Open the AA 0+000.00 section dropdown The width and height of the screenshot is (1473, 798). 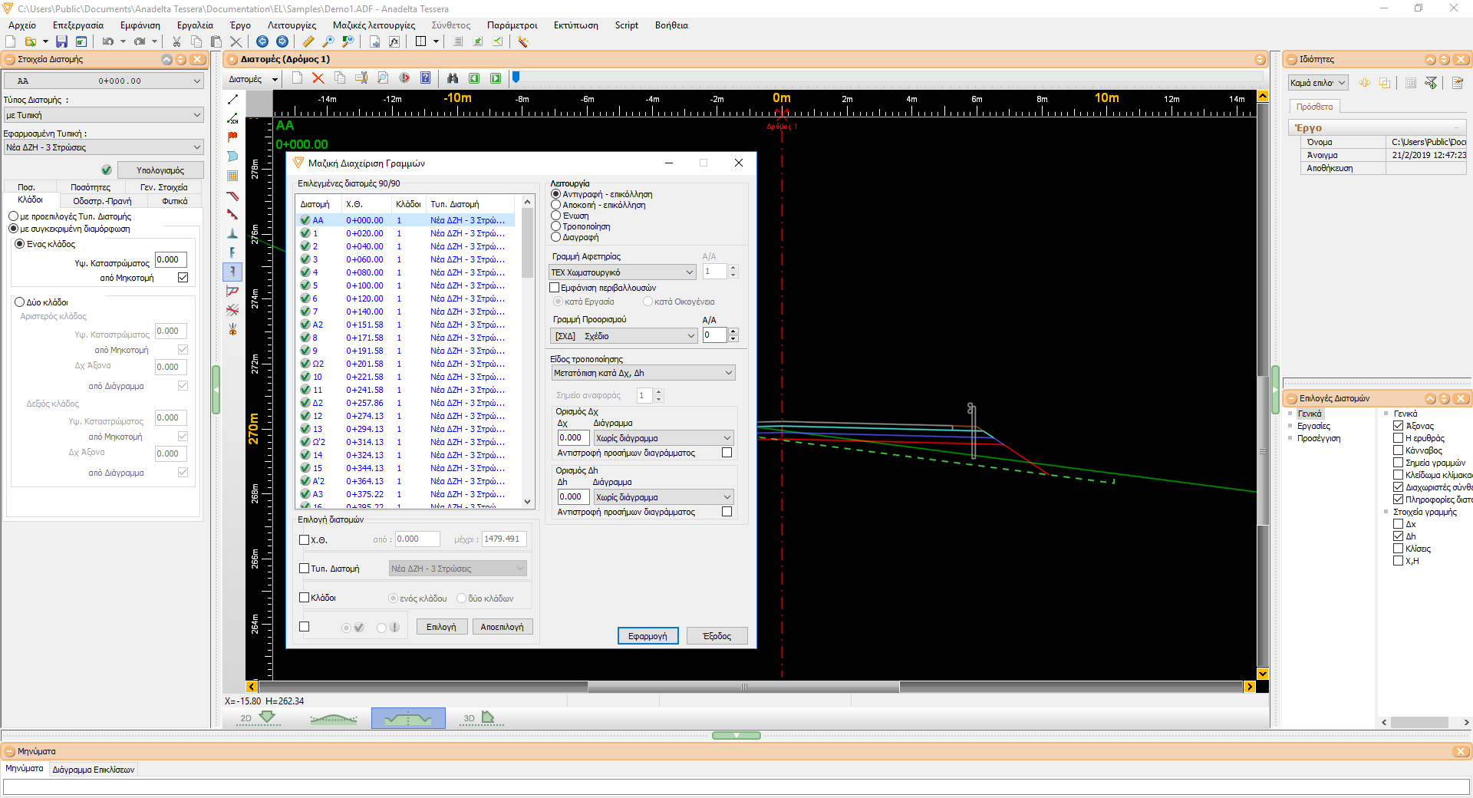click(x=104, y=81)
